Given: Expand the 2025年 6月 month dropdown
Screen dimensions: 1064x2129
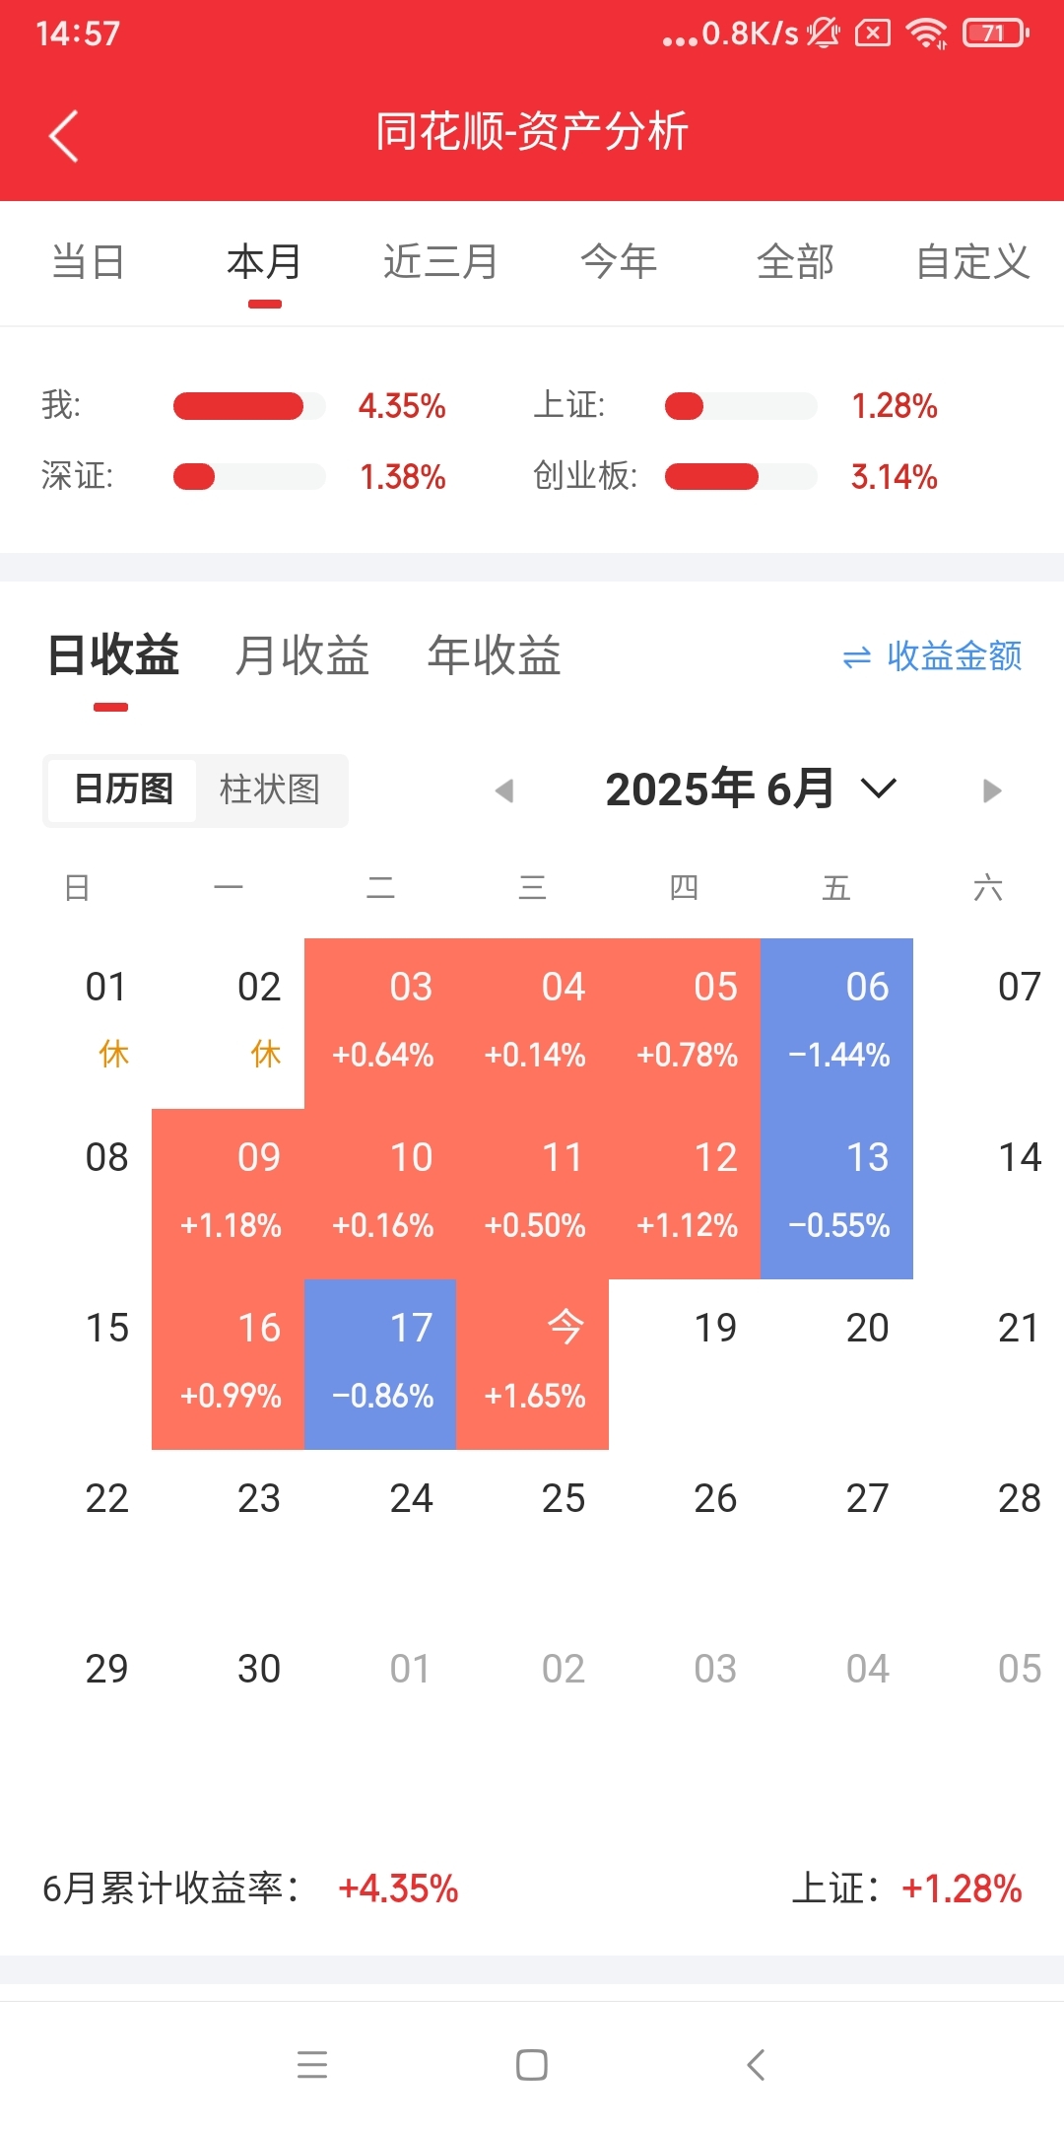Looking at the screenshot, I should [x=879, y=790].
